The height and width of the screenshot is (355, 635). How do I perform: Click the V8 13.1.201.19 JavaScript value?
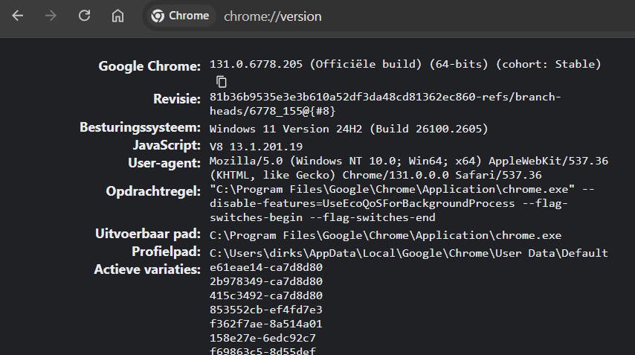click(256, 147)
